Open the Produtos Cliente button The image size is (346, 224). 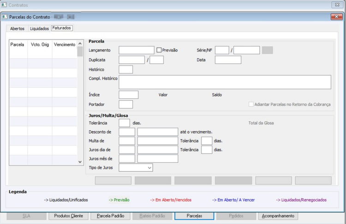68,216
